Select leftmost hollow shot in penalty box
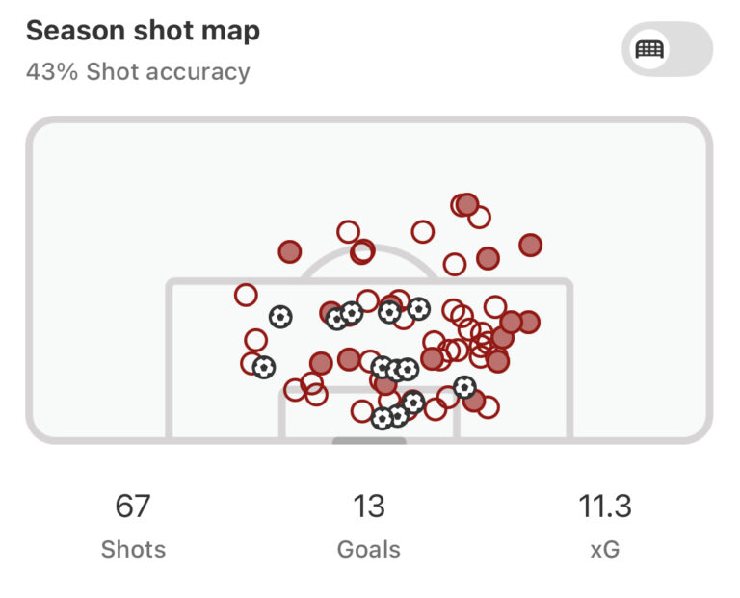This screenshot has height=598, width=740. tap(246, 295)
